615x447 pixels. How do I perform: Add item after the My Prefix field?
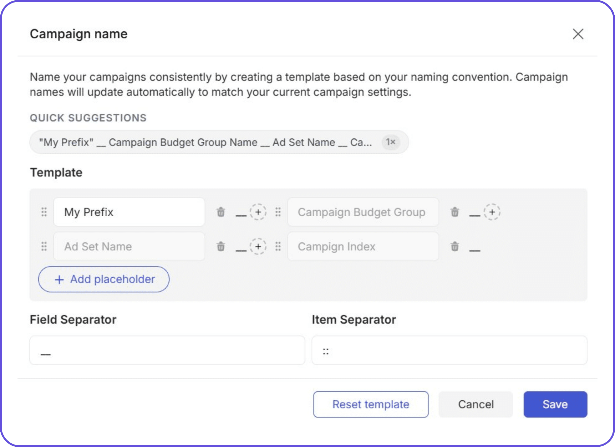coord(258,212)
